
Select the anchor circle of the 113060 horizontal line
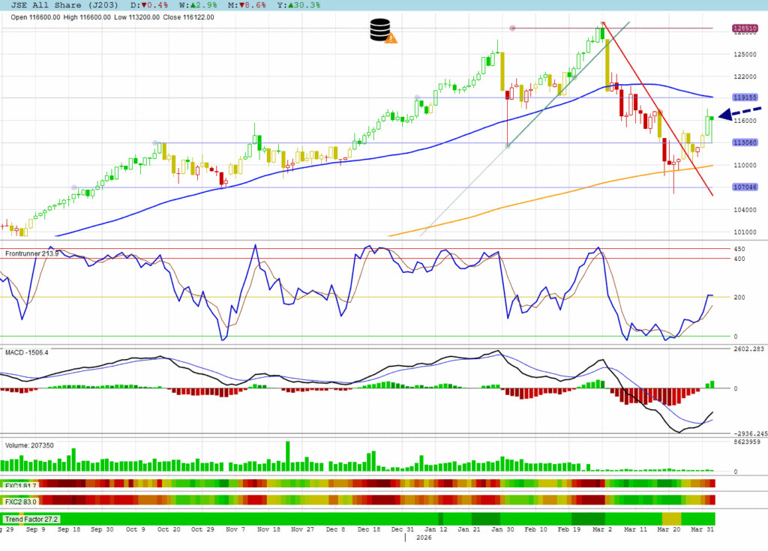pos(155,143)
